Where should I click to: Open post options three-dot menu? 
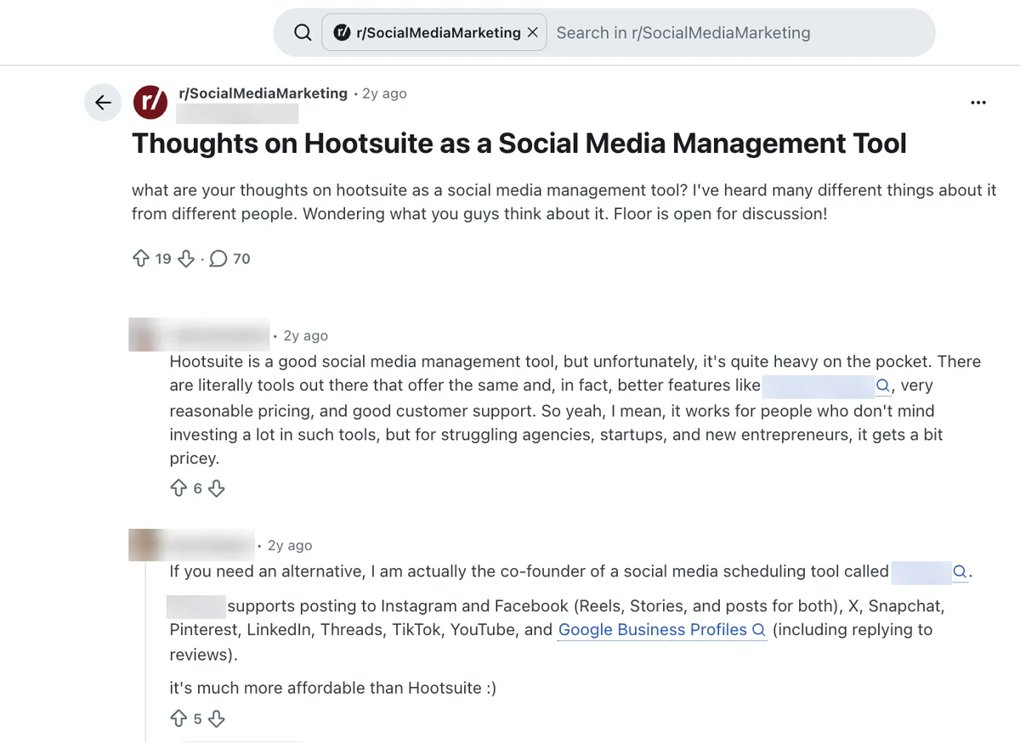click(x=978, y=103)
